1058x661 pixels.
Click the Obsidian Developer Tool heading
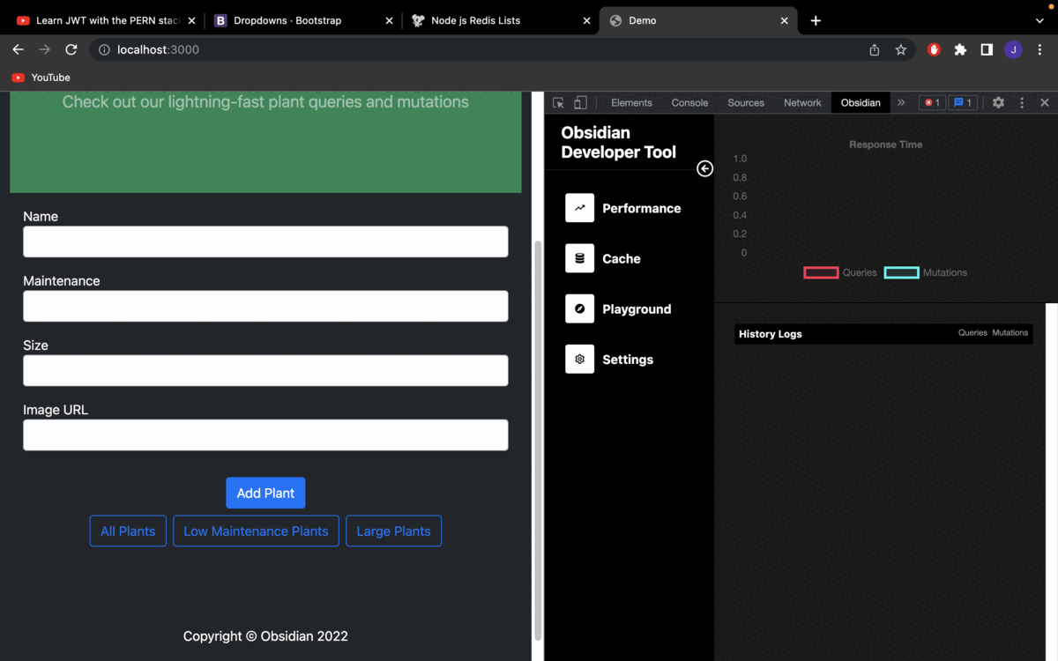[x=619, y=143]
